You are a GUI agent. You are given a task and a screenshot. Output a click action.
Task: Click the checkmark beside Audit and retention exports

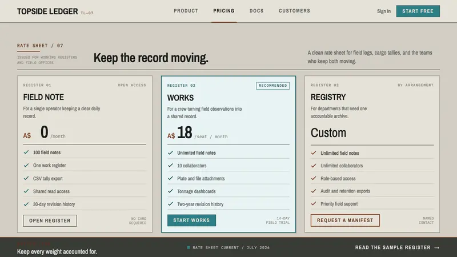point(314,191)
